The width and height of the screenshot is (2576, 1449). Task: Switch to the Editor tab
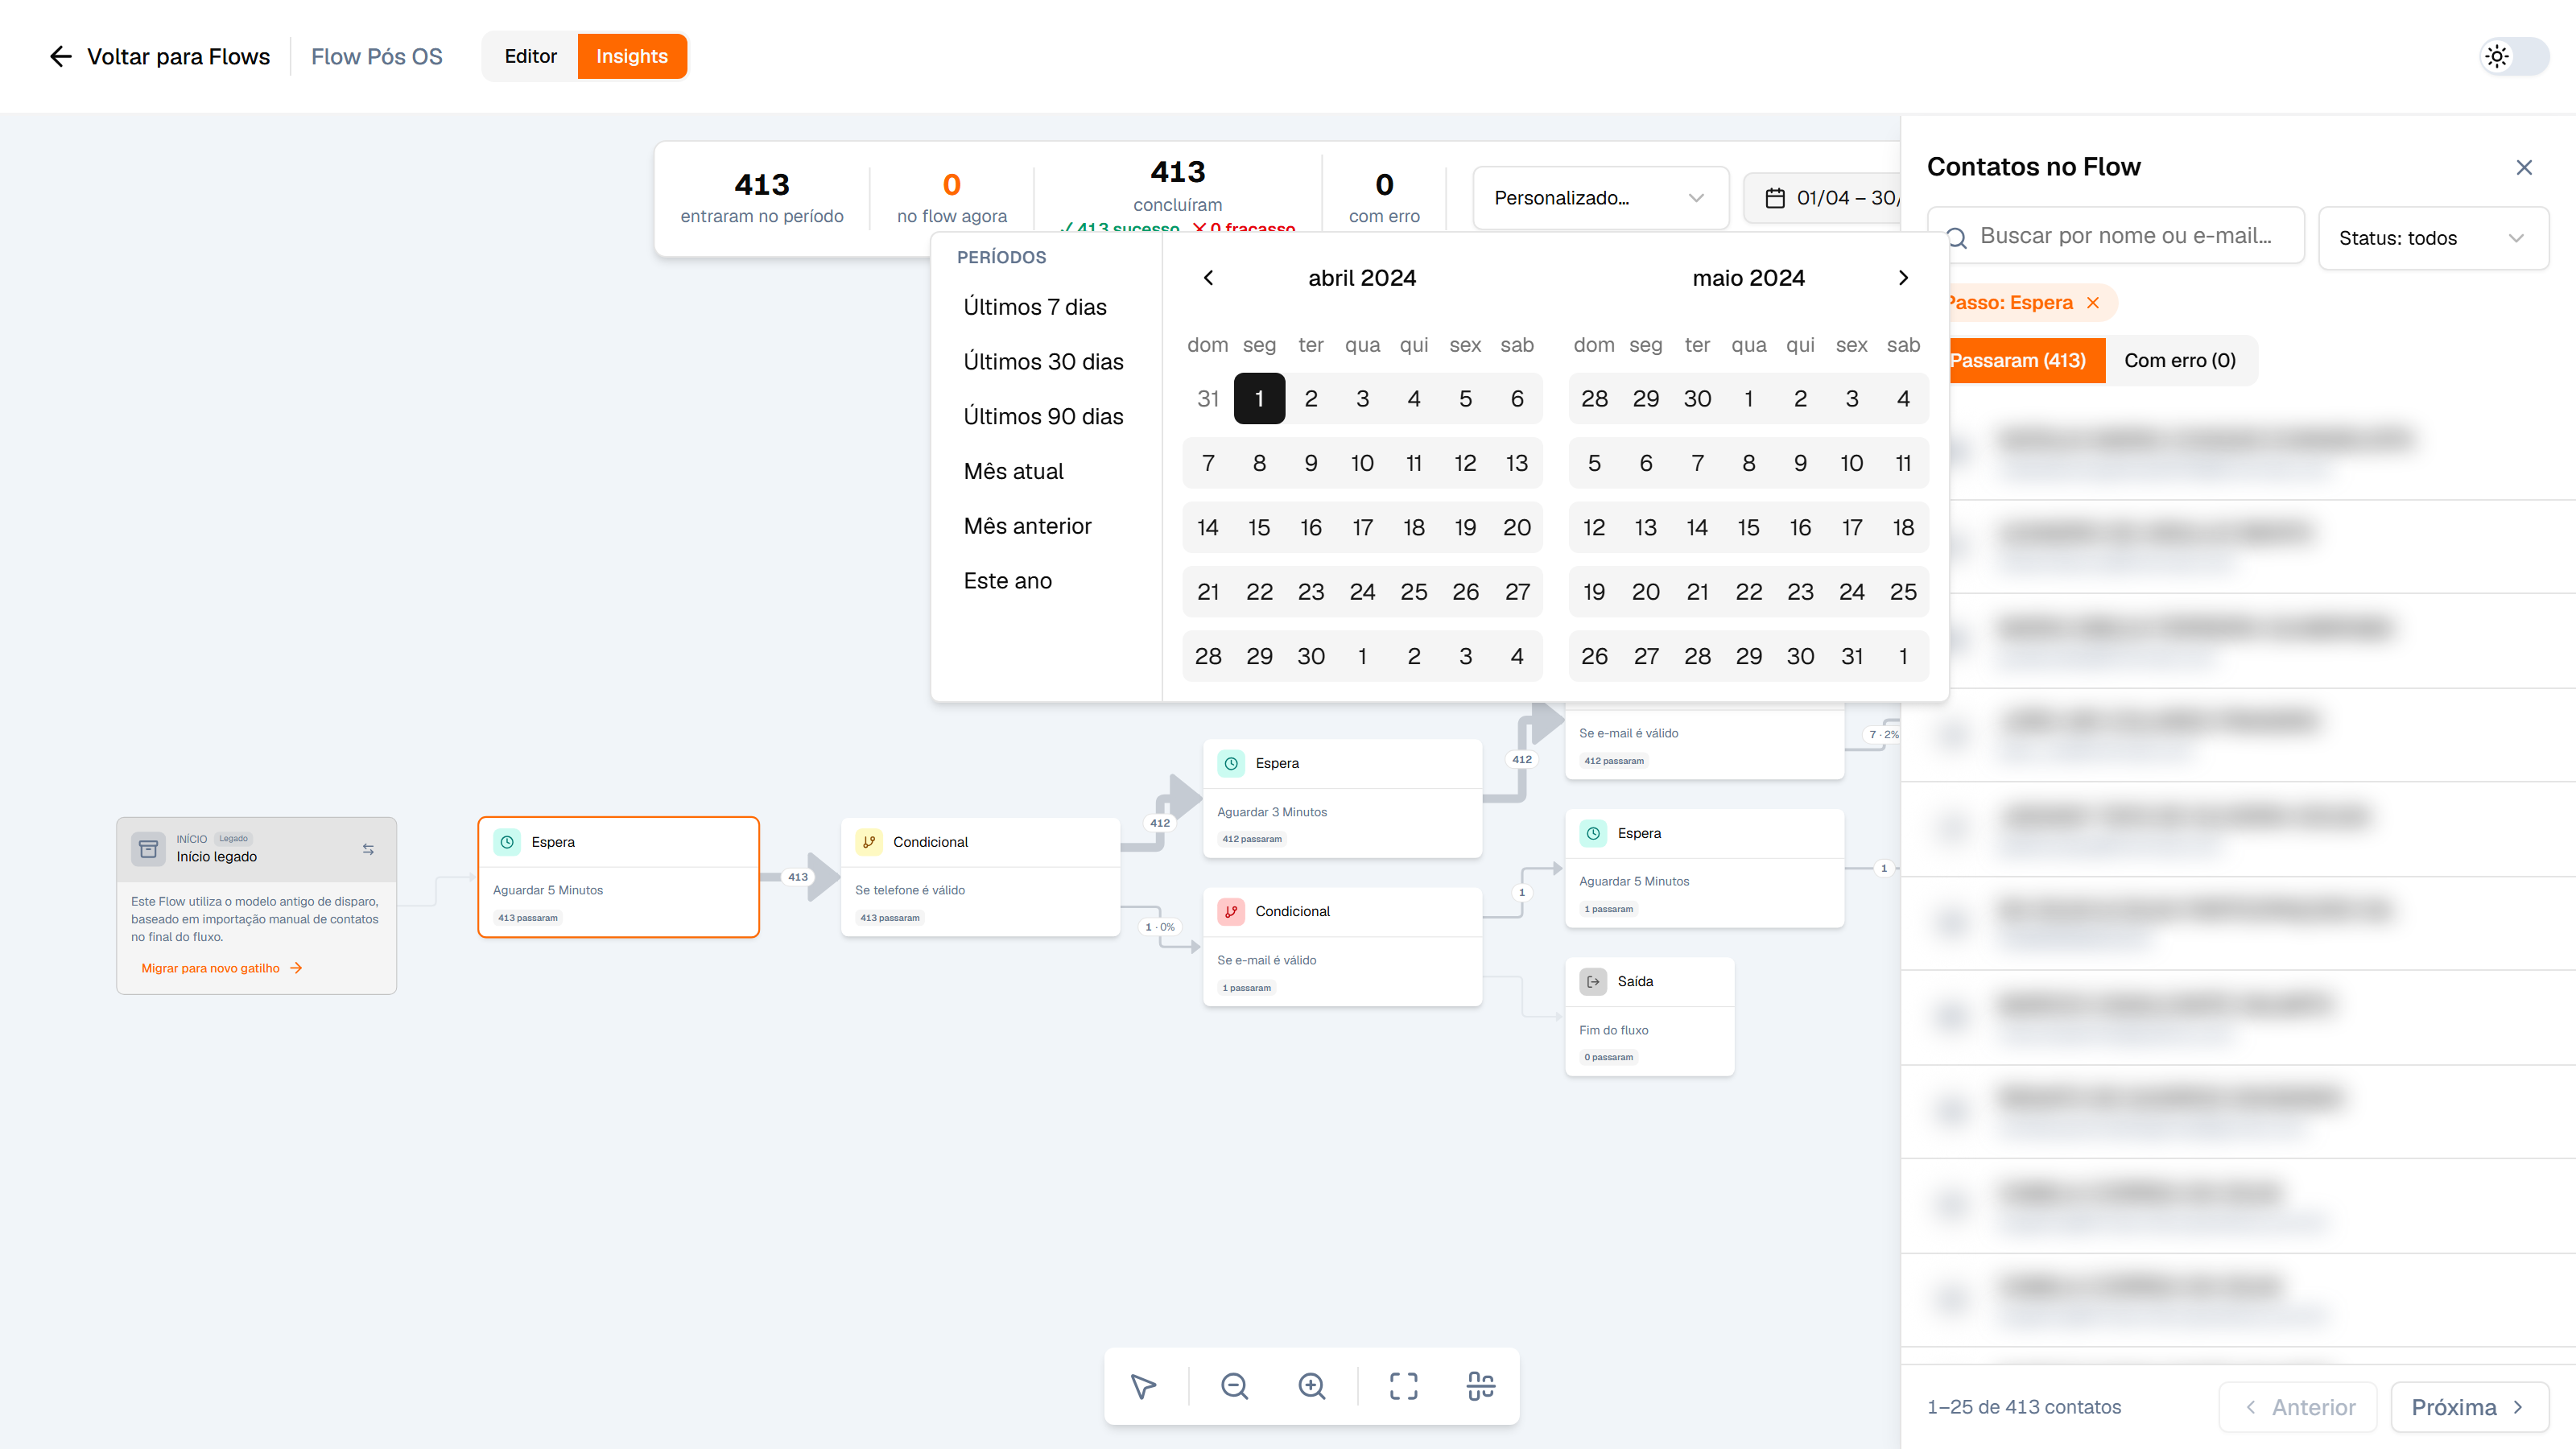click(x=530, y=56)
